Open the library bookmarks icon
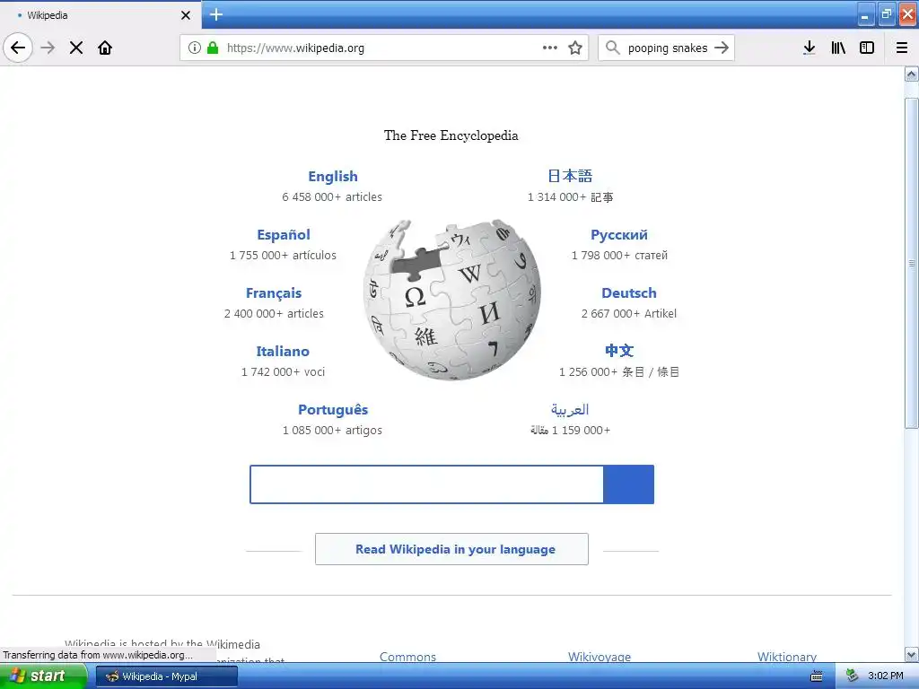The width and height of the screenshot is (919, 689). pos(838,48)
